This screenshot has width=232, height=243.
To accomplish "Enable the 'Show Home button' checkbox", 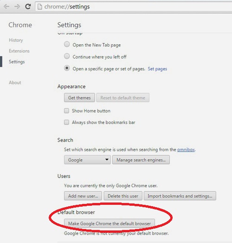I will (x=67, y=111).
